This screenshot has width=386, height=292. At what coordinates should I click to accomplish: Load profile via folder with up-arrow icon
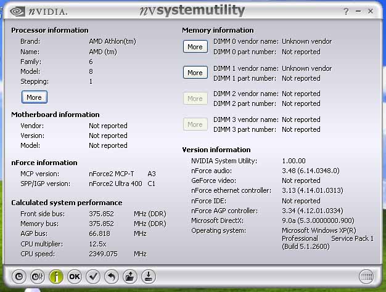pyautogui.click(x=130, y=277)
